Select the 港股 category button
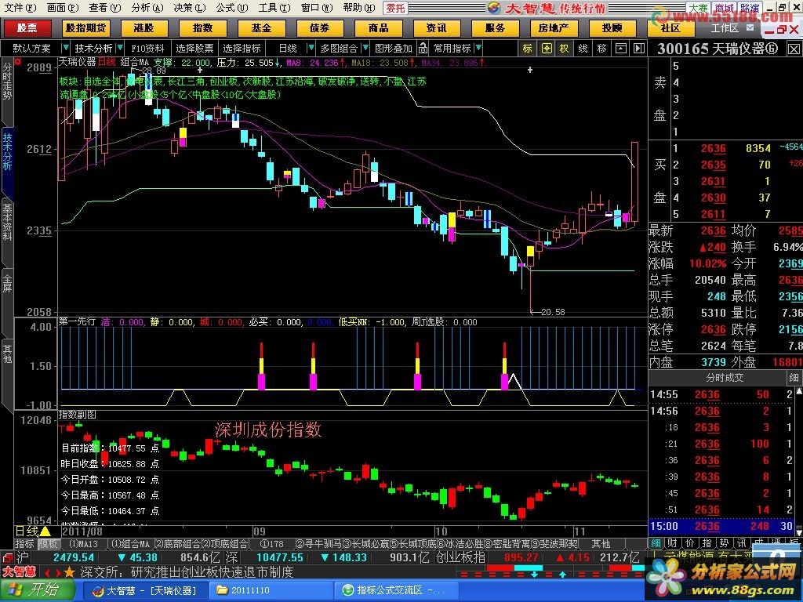Viewport: 803px width, 602px height. 144,28
